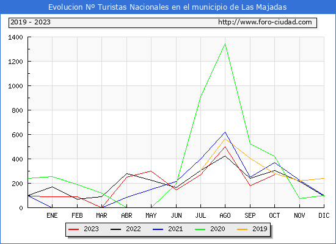Click the DIC month axis label
The height and width of the screenshot is (244, 336).
click(x=324, y=215)
